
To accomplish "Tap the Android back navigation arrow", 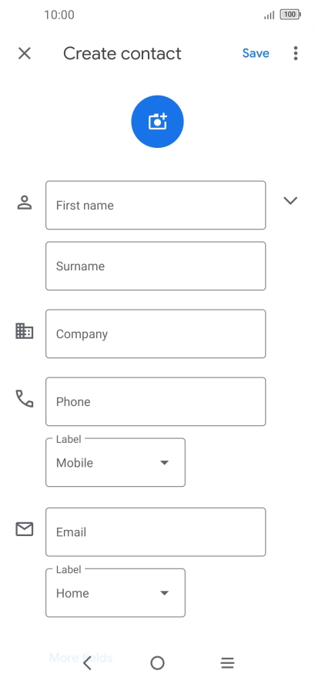I will [x=87, y=663].
